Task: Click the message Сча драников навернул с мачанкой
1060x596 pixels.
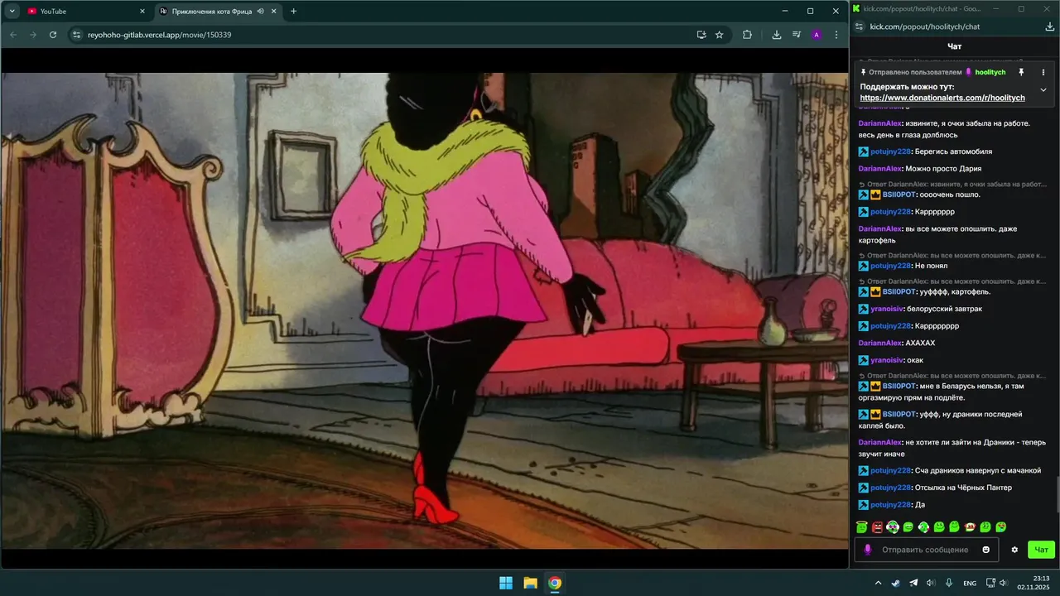Action: (977, 470)
